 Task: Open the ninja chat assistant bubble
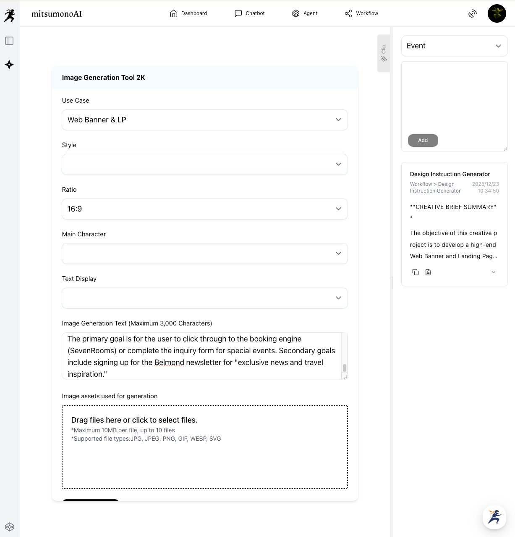494,516
